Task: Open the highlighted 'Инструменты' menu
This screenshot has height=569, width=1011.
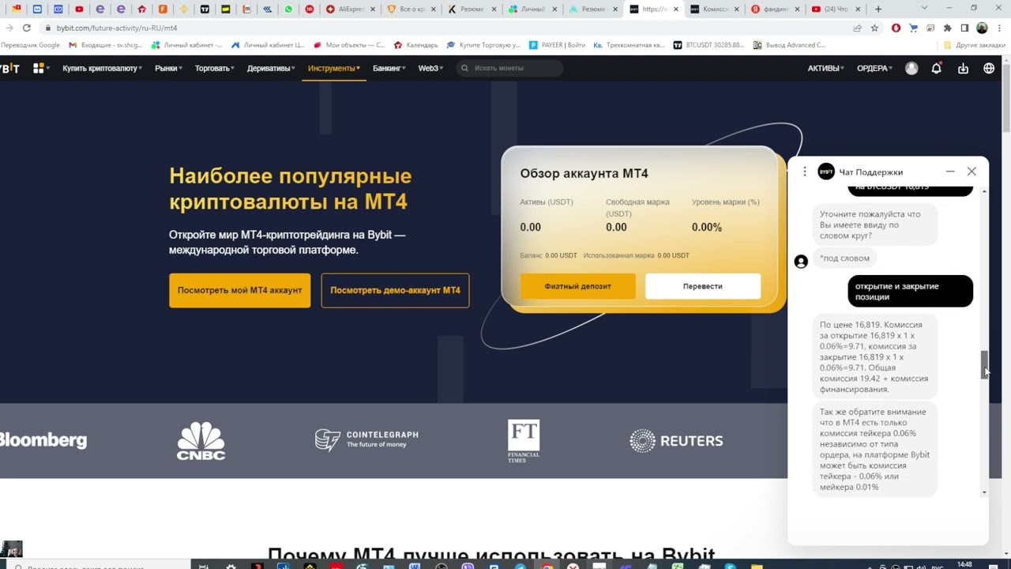Action: [x=333, y=68]
